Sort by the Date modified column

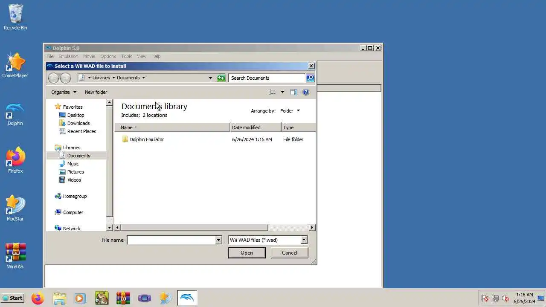click(x=256, y=127)
